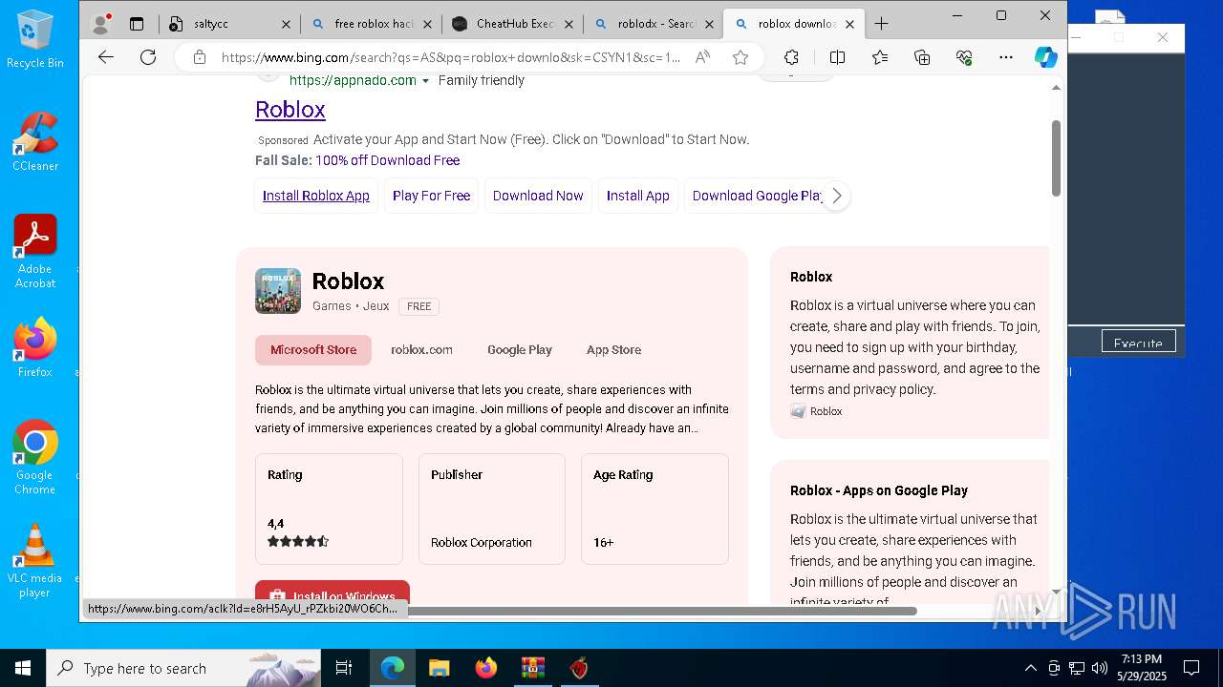
Task: Select the App Store source tab
Action: coord(613,350)
